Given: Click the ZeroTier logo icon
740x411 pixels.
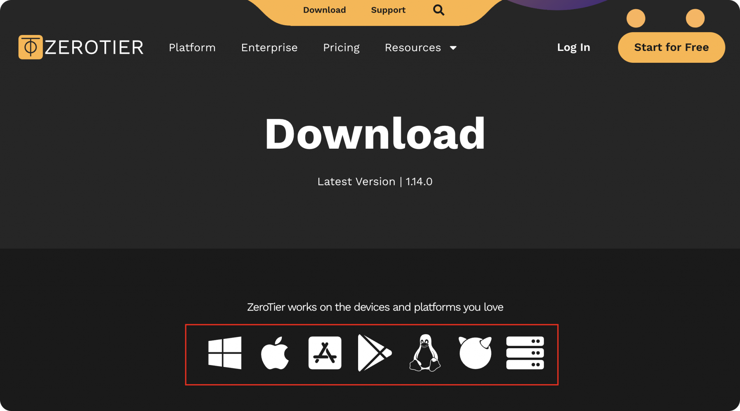Looking at the screenshot, I should point(30,47).
